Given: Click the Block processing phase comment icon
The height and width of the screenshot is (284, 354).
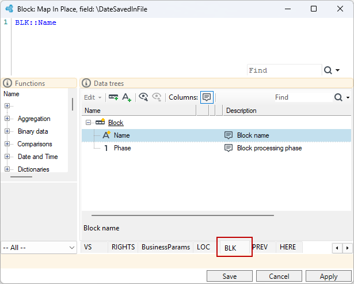Looking at the screenshot, I should 229,148.
